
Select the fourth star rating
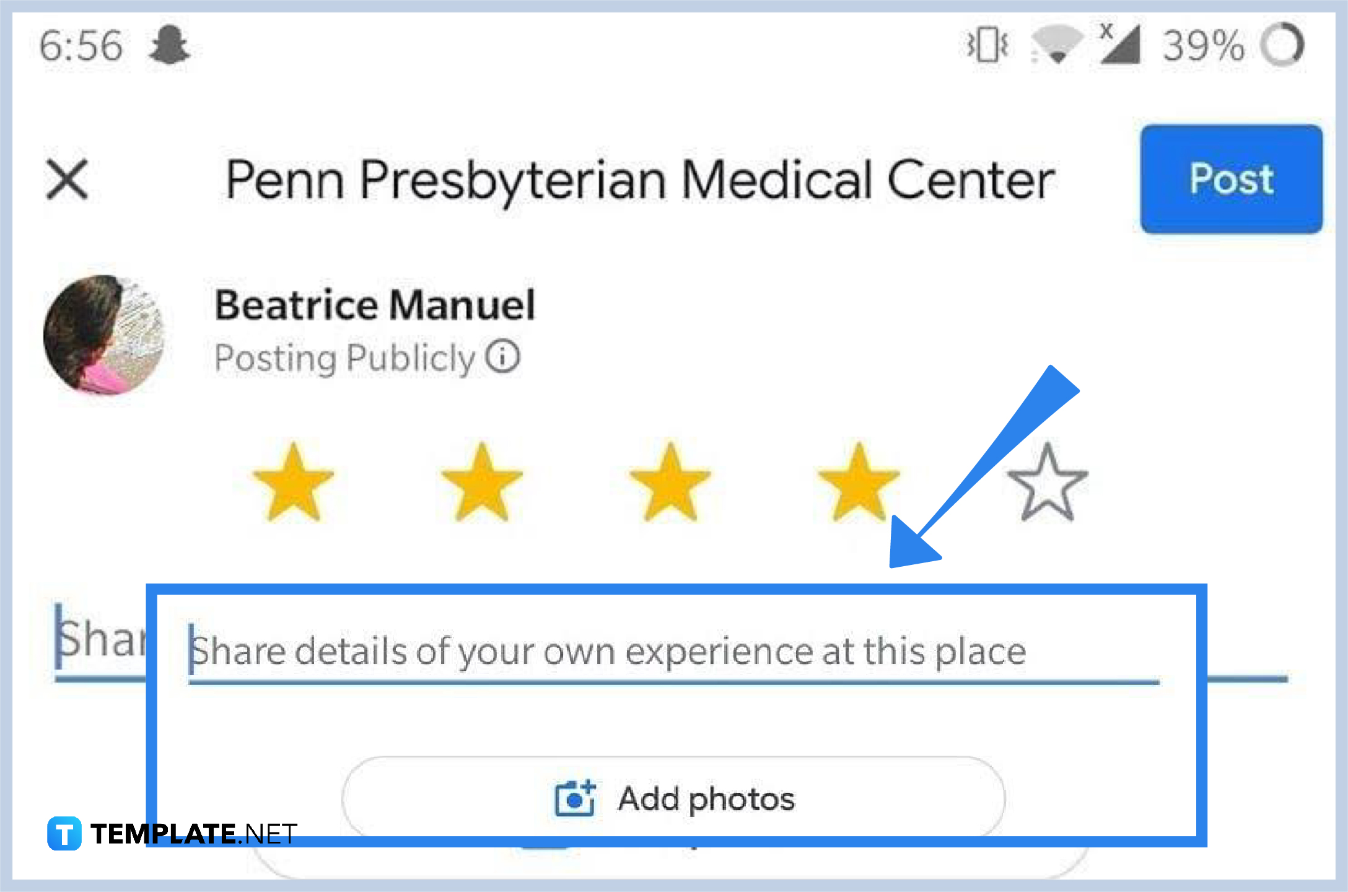tap(858, 483)
